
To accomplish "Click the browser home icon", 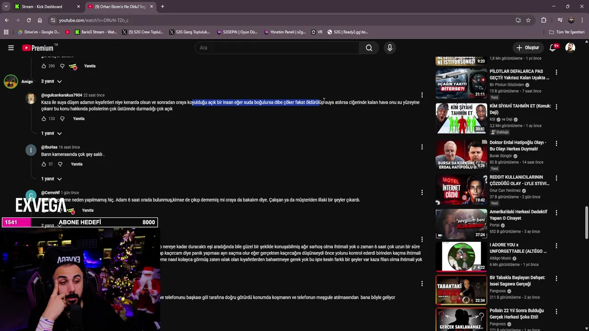I will point(40,20).
